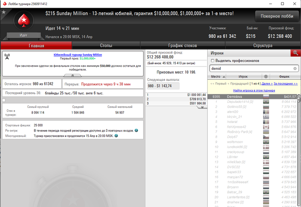Select player Batcar_29 in list

coord(252,192)
